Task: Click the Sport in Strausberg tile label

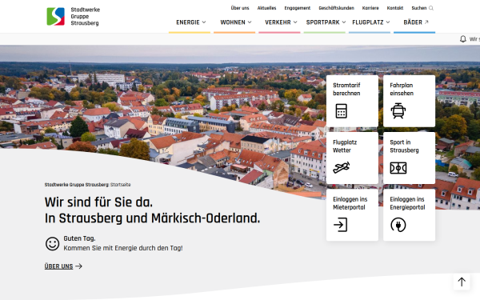Action: pyautogui.click(x=404, y=146)
